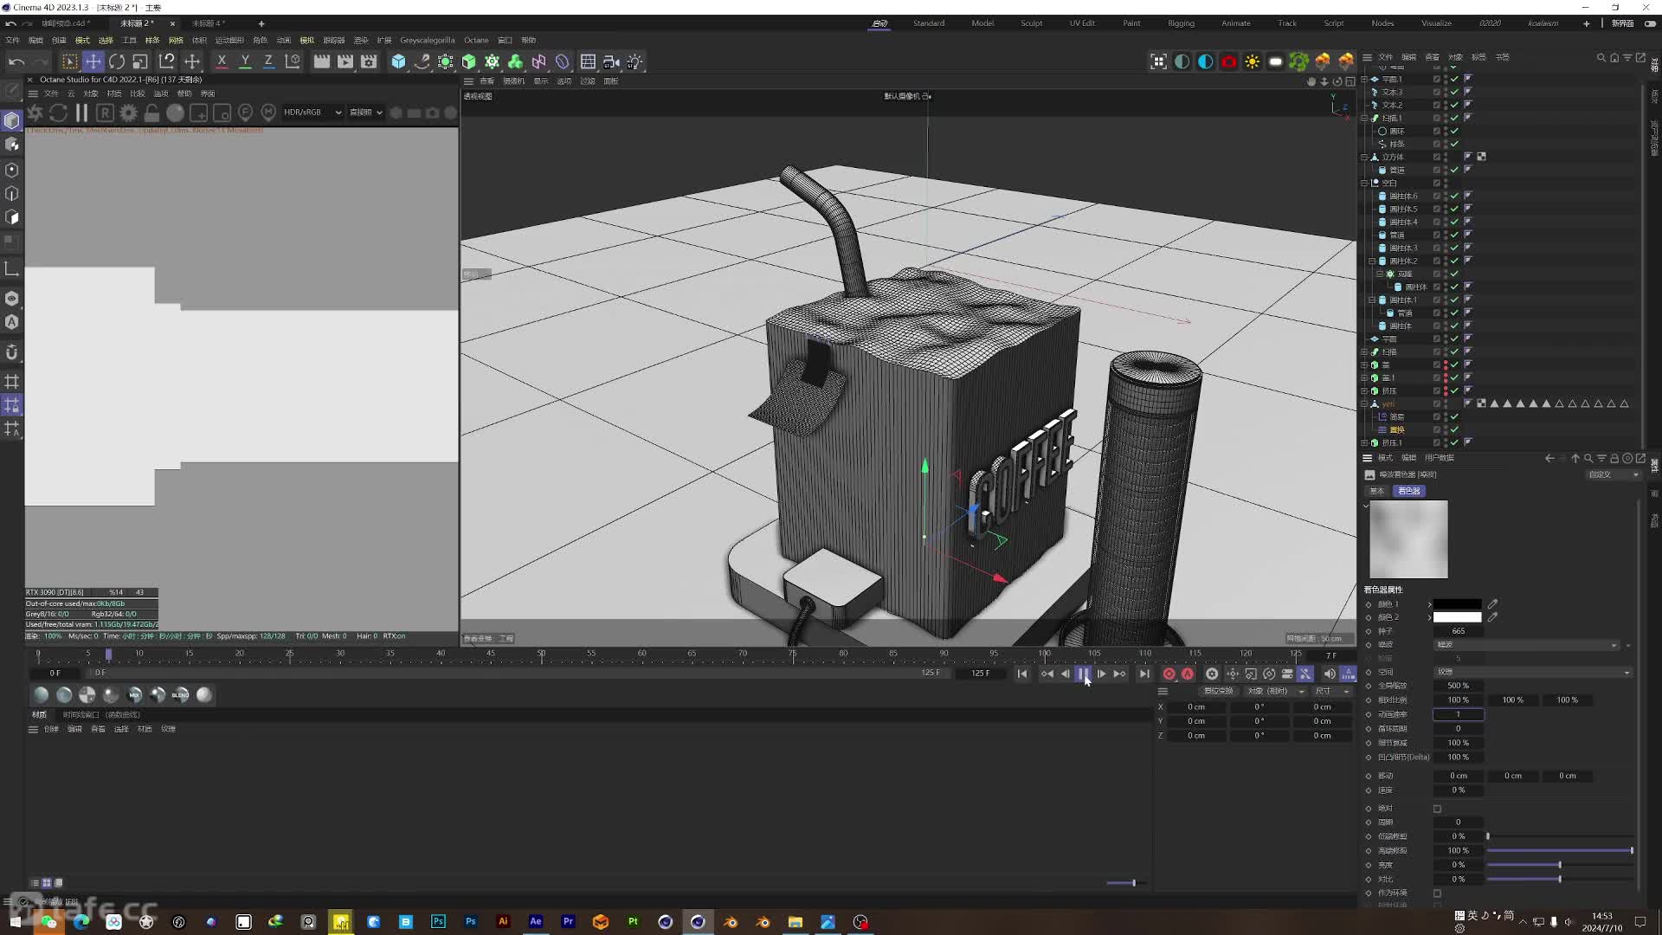Click Octane render region R icon
1662x935 pixels.
point(105,113)
